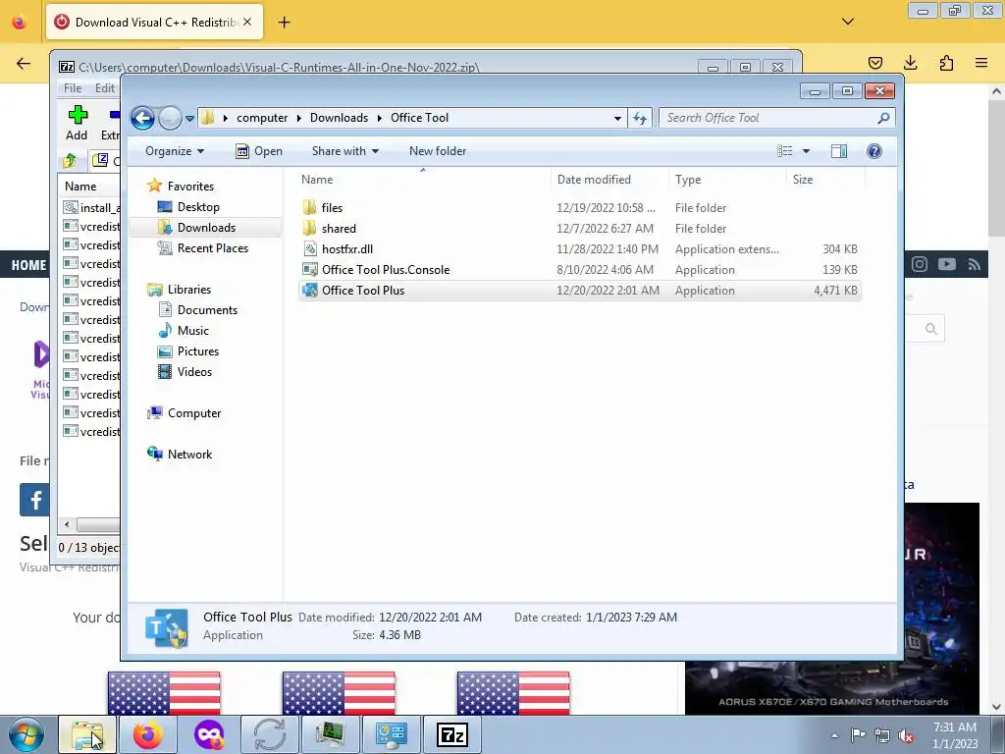Show hidden icons in system tray
The height and width of the screenshot is (754, 1005).
[x=834, y=735]
